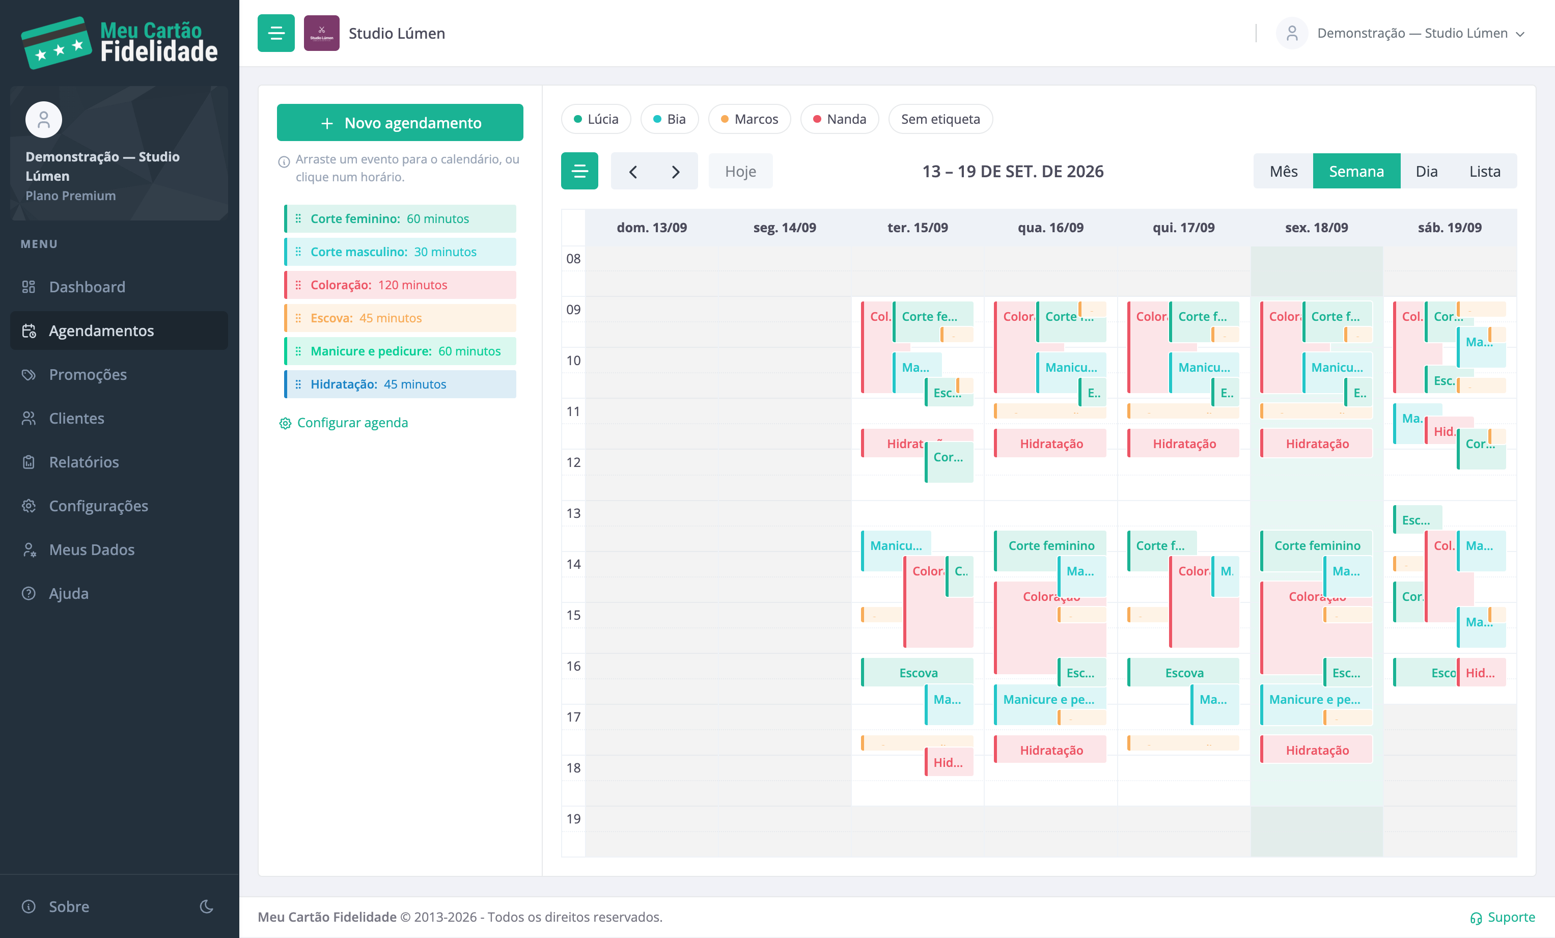Click the Novo agendamento button

[400, 122]
